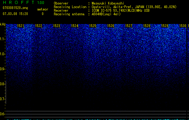Click the 1522 time marker
The width and height of the screenshot is (189, 120).
point(38,26)
